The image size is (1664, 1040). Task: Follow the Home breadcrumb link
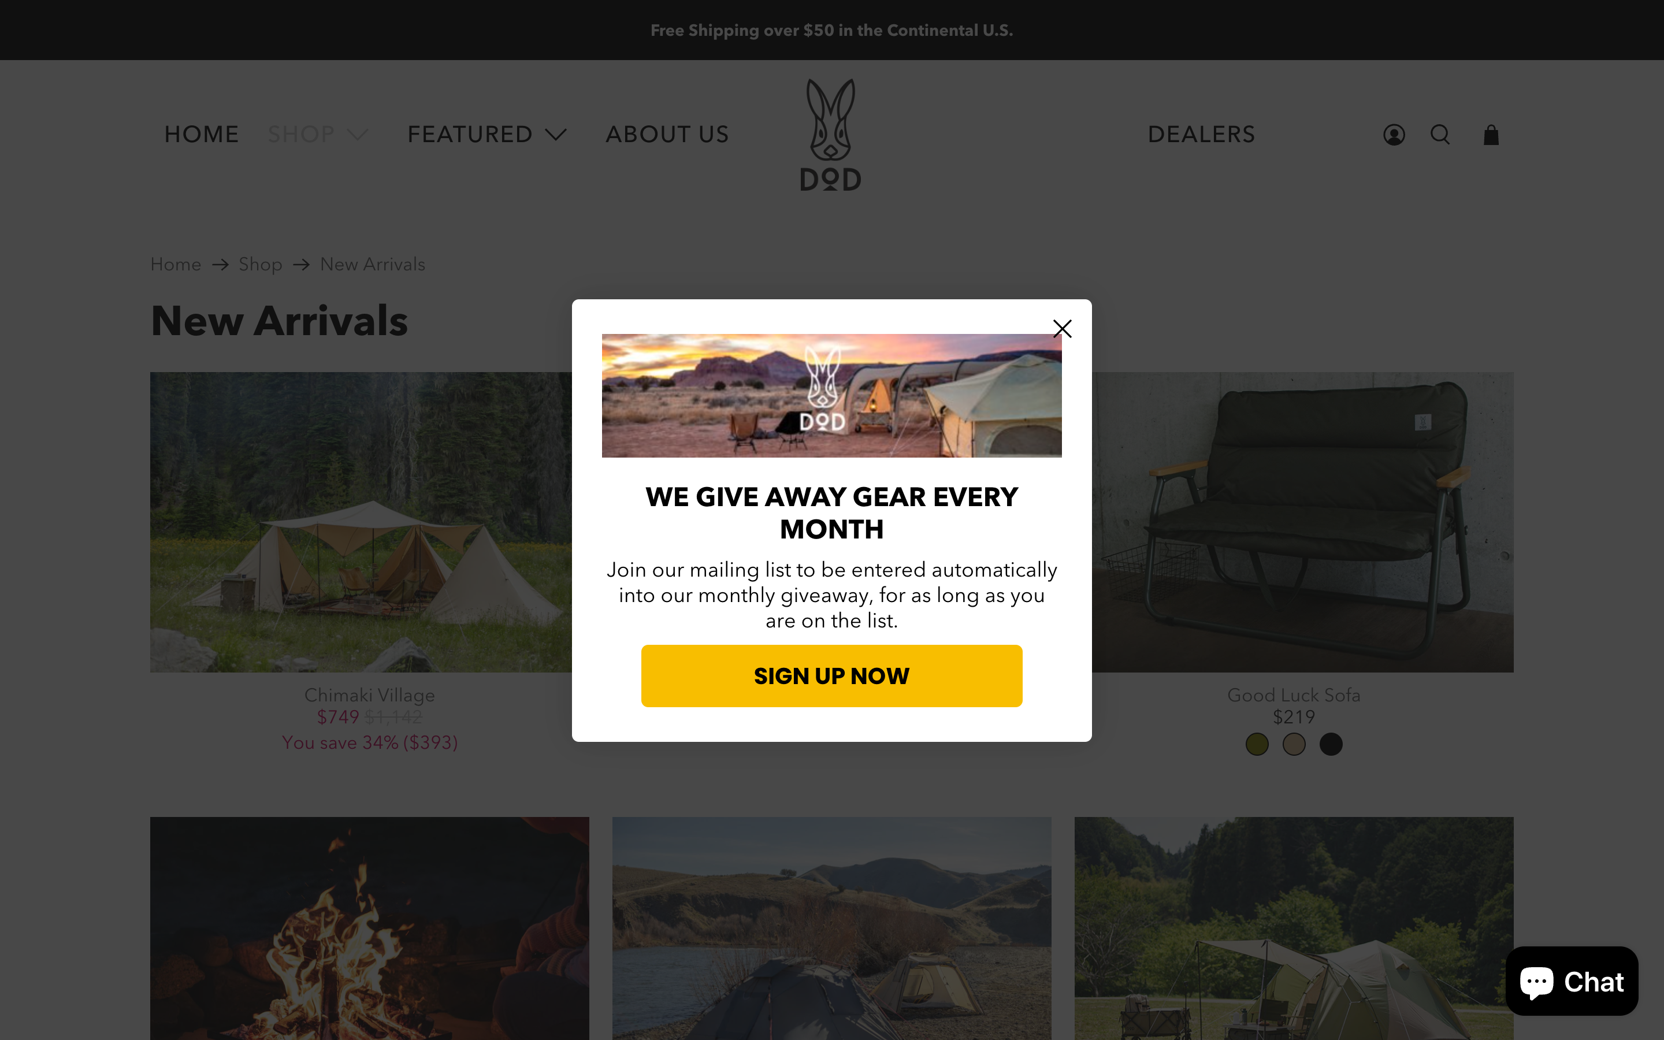(x=176, y=264)
